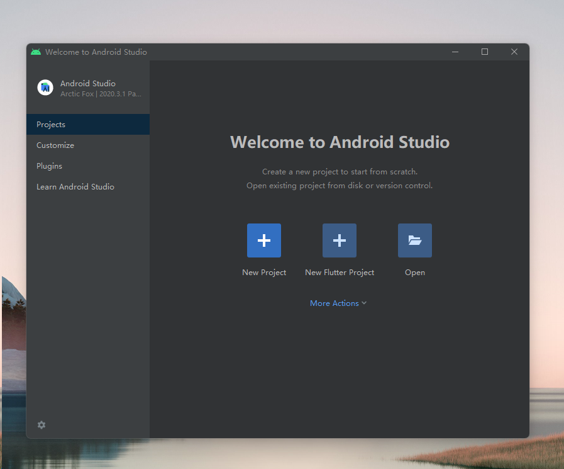The image size is (564, 469).
Task: Click the Welcome to Android Studio heading
Action: point(340,142)
